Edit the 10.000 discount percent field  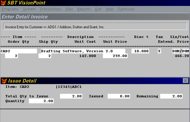[140, 51]
